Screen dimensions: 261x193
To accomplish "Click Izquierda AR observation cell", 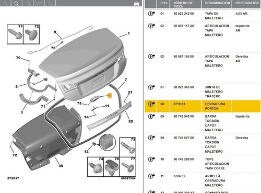I will point(242,28).
